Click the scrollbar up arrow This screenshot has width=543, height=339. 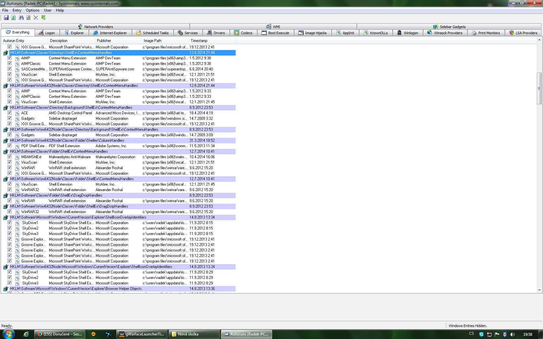click(539, 40)
